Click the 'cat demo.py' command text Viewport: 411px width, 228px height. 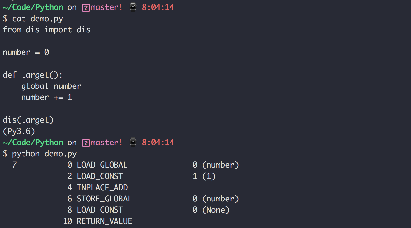coord(37,19)
